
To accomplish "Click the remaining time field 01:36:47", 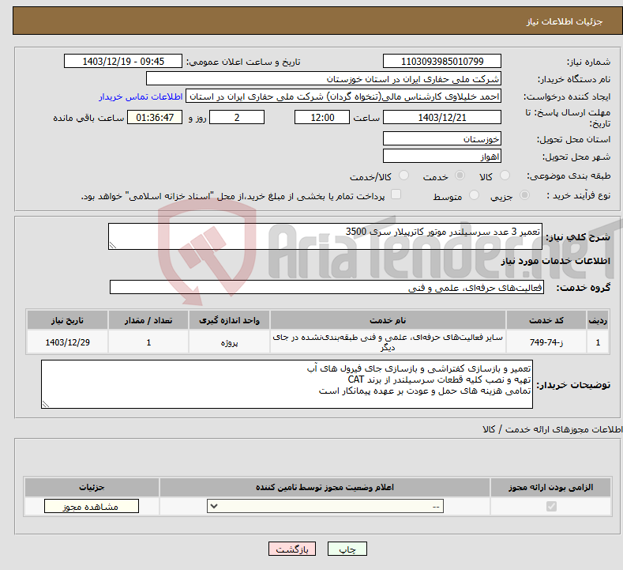I will [155, 117].
